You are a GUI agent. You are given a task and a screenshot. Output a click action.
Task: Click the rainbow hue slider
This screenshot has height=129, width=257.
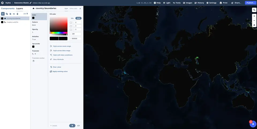coord(58,33)
